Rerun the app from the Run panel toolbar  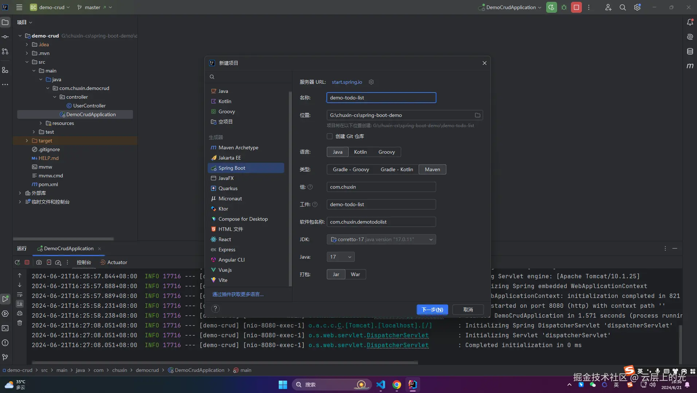tap(17, 262)
